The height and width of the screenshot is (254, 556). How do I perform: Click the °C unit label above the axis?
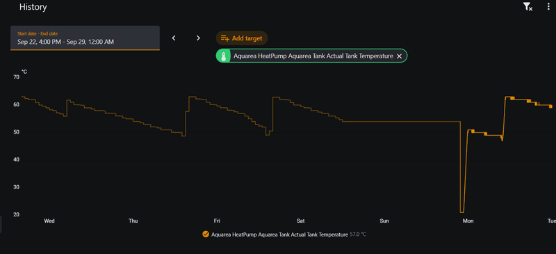(x=24, y=72)
